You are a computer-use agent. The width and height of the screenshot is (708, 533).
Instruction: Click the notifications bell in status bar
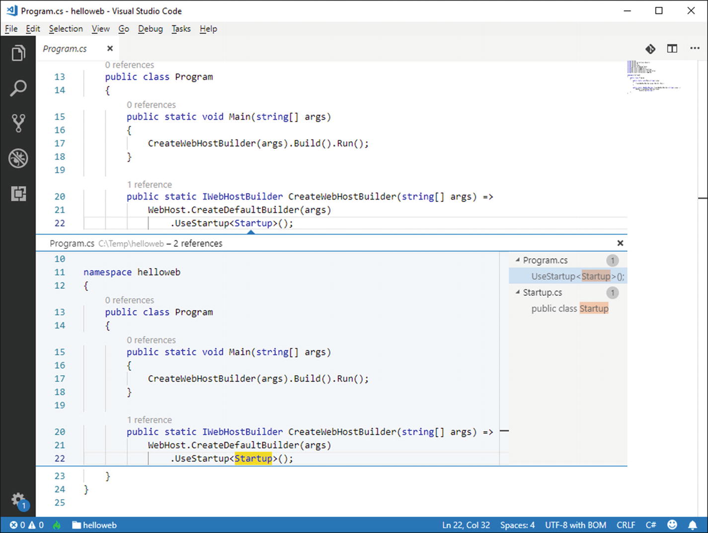pos(692,525)
